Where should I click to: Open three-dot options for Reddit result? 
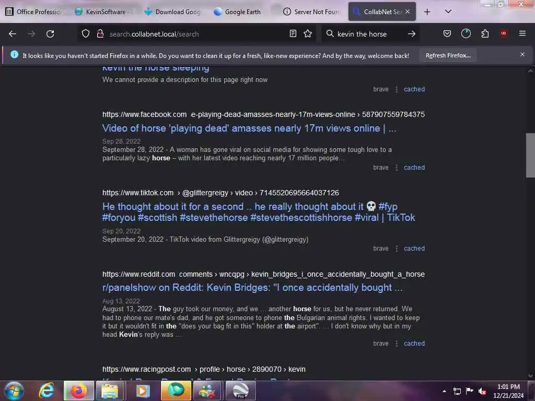point(396,344)
